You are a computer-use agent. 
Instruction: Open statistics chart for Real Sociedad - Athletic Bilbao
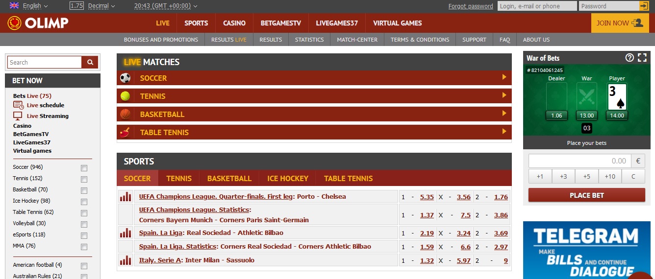[126, 232]
